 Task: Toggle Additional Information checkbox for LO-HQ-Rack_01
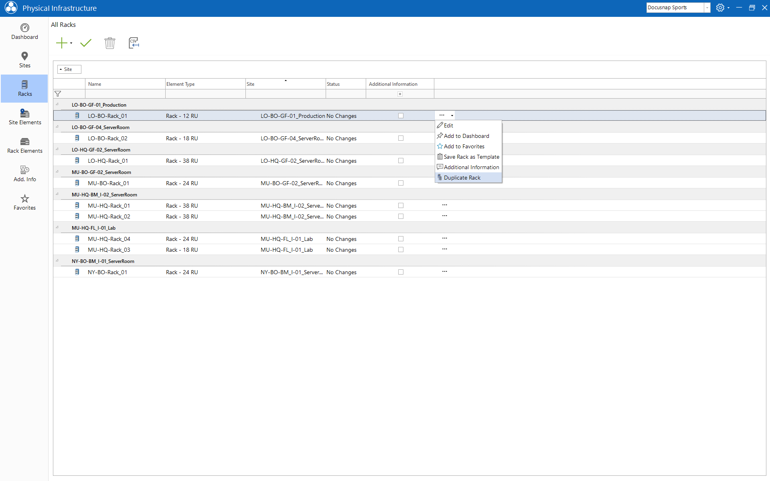point(401,161)
